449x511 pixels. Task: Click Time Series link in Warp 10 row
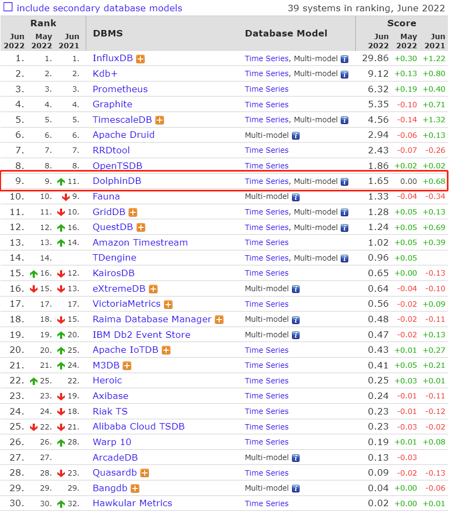[x=267, y=442]
